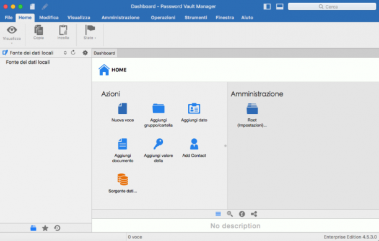Select the Home ribbon tab
Viewport: 379px width, 241px height.
[x=25, y=17]
